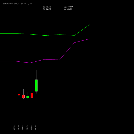134x134 pixels.
Task: Select the red candle for 03 Dec
Action: (32, 95)
